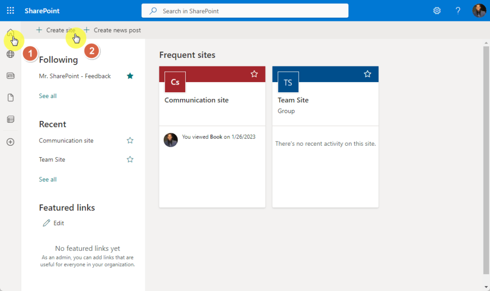This screenshot has height=291, width=490.
Task: Click the Featured links heading
Action: pos(67,208)
